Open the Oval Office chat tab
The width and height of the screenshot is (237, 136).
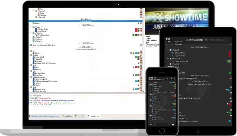click(67, 116)
